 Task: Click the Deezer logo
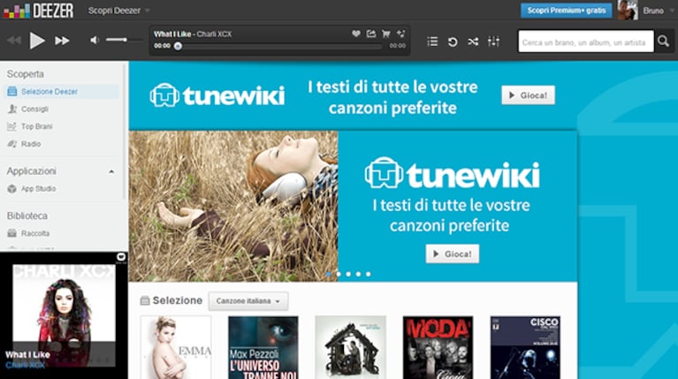tap(39, 11)
